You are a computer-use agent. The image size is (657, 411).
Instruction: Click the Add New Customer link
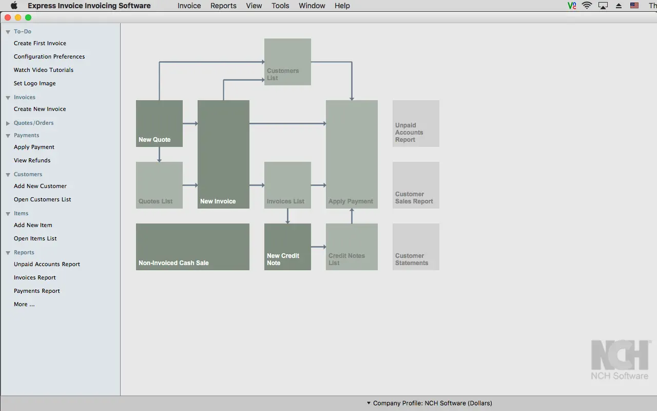point(40,186)
